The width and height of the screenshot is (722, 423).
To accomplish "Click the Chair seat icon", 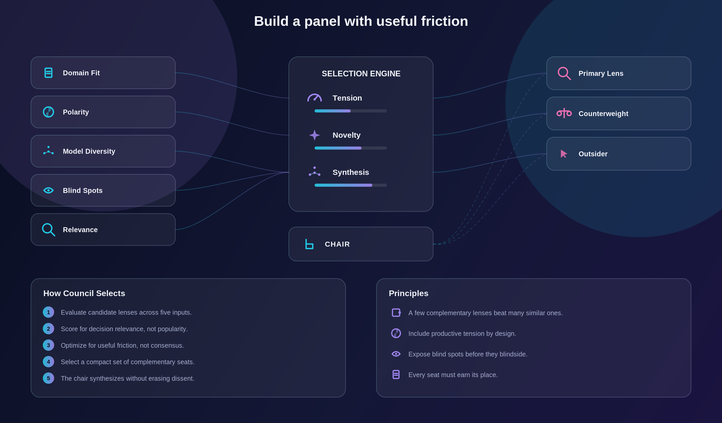I will point(309,244).
